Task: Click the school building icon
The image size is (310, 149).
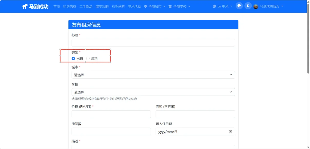Action: tap(170, 6)
